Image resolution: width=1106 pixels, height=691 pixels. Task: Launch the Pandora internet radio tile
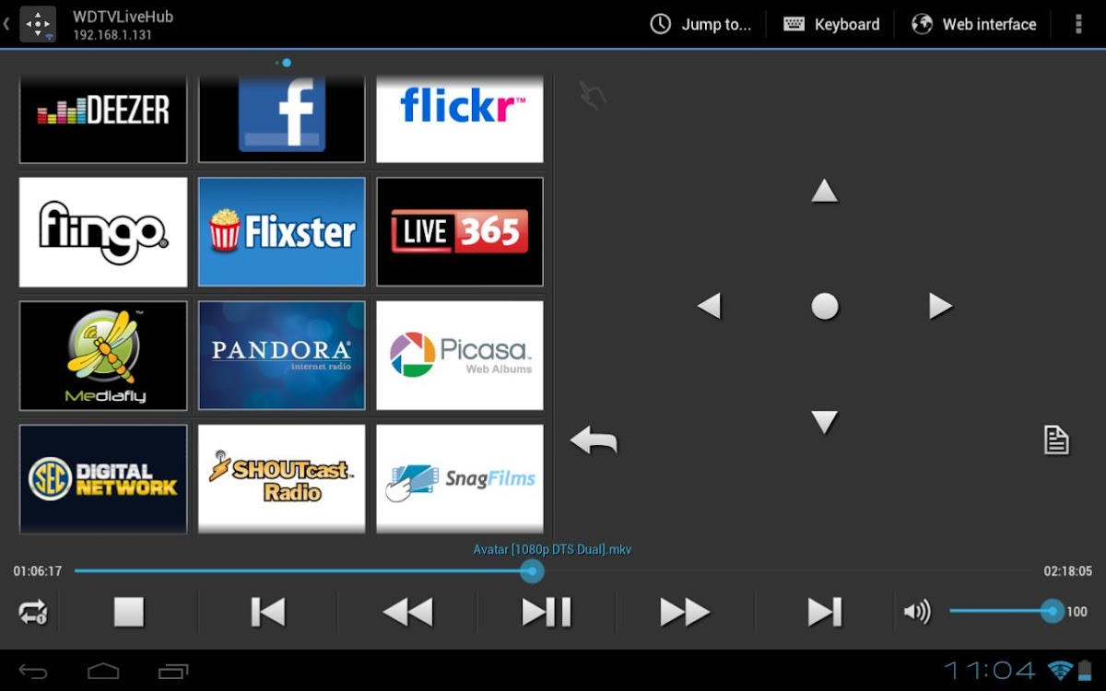[x=281, y=356]
